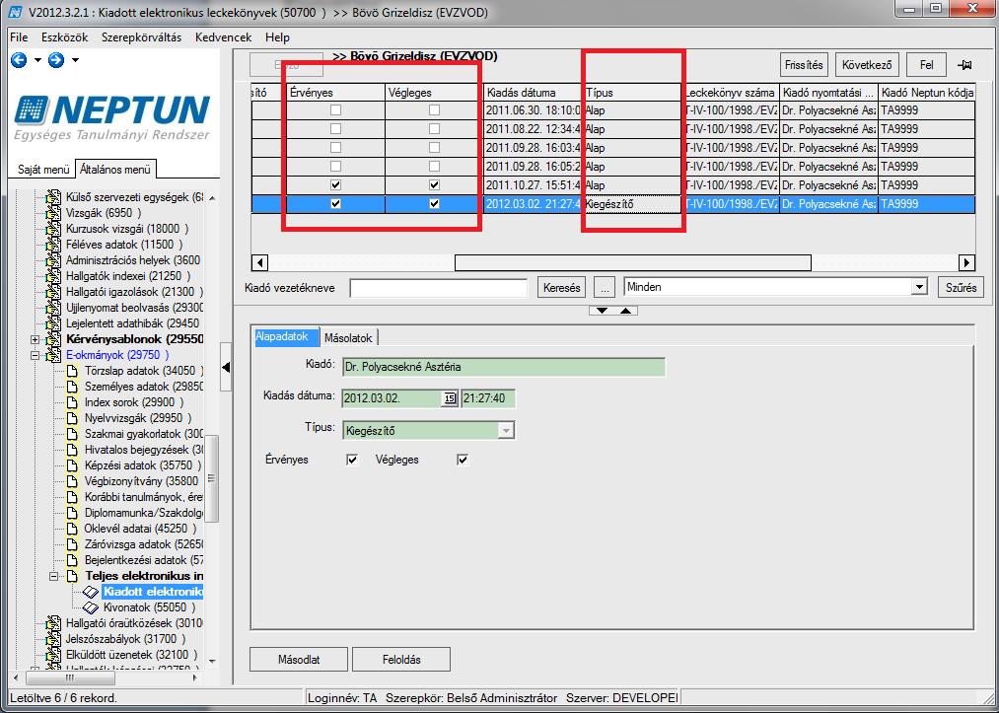999x713 pixels.
Task: Click the Másodlat button
Action: pos(299,660)
